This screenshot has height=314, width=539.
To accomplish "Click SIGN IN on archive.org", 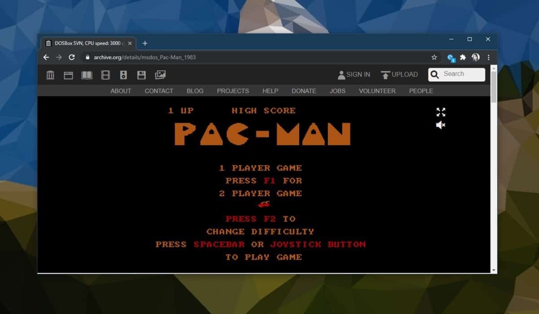I will click(x=354, y=74).
